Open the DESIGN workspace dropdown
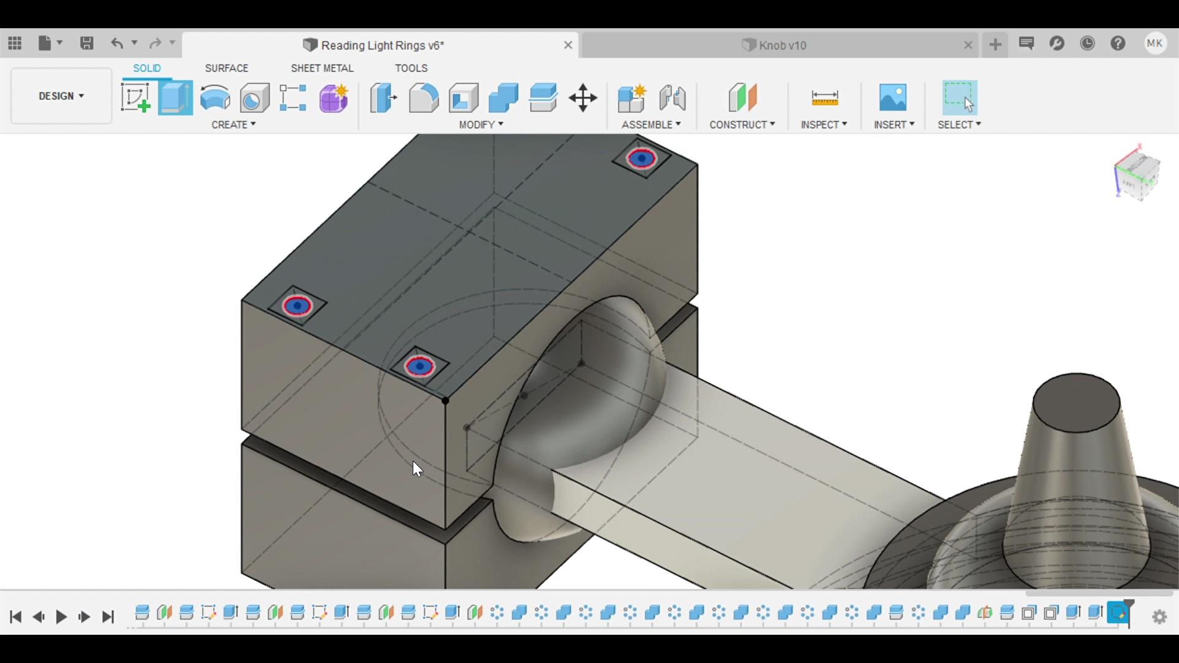Image resolution: width=1179 pixels, height=663 pixels. [61, 96]
